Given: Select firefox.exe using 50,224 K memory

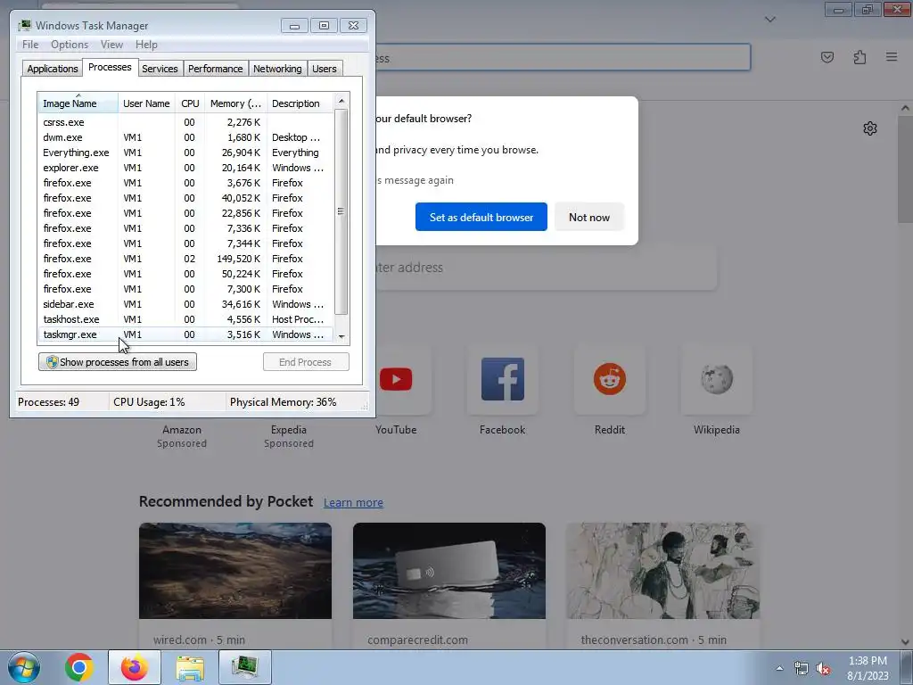Looking at the screenshot, I should tap(185, 274).
